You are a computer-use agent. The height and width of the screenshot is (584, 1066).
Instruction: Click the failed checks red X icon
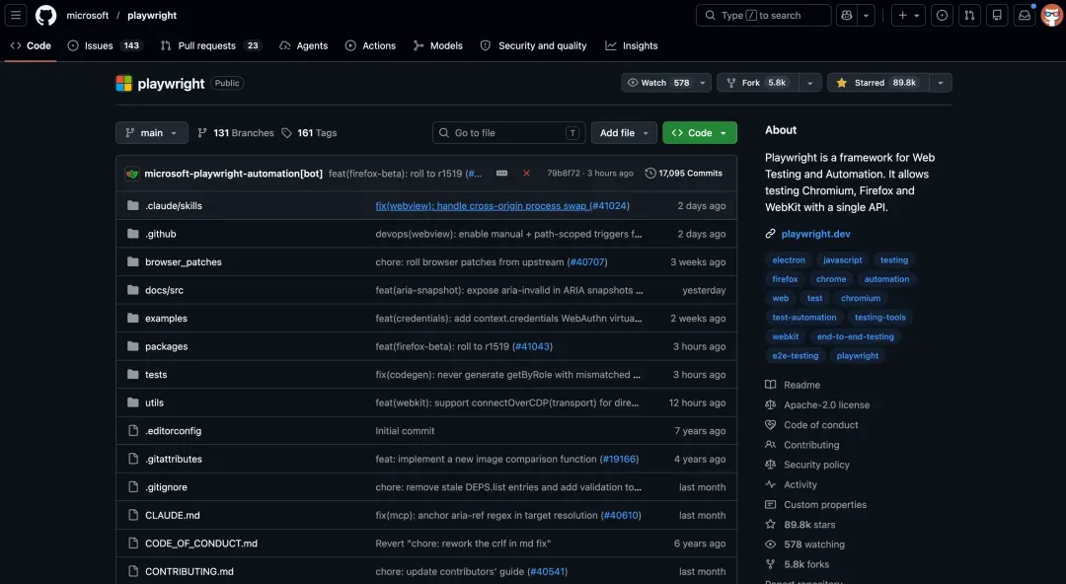point(526,174)
